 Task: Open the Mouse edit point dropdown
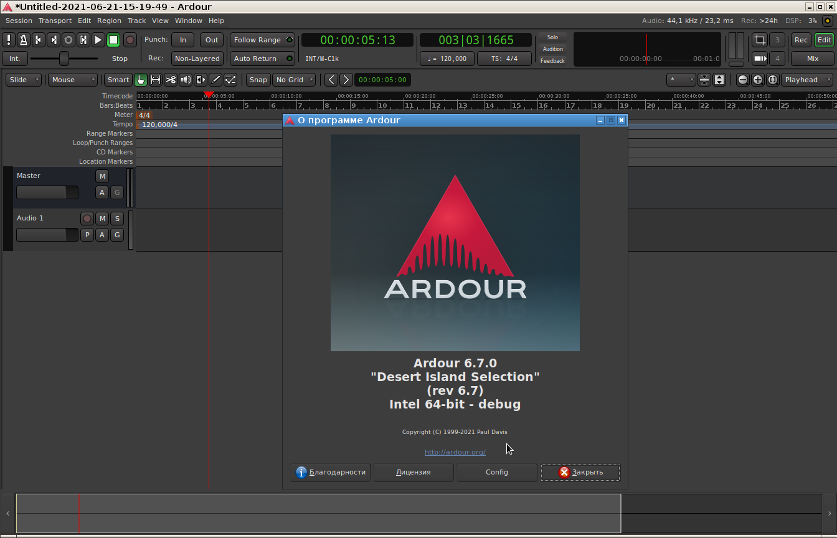[73, 80]
